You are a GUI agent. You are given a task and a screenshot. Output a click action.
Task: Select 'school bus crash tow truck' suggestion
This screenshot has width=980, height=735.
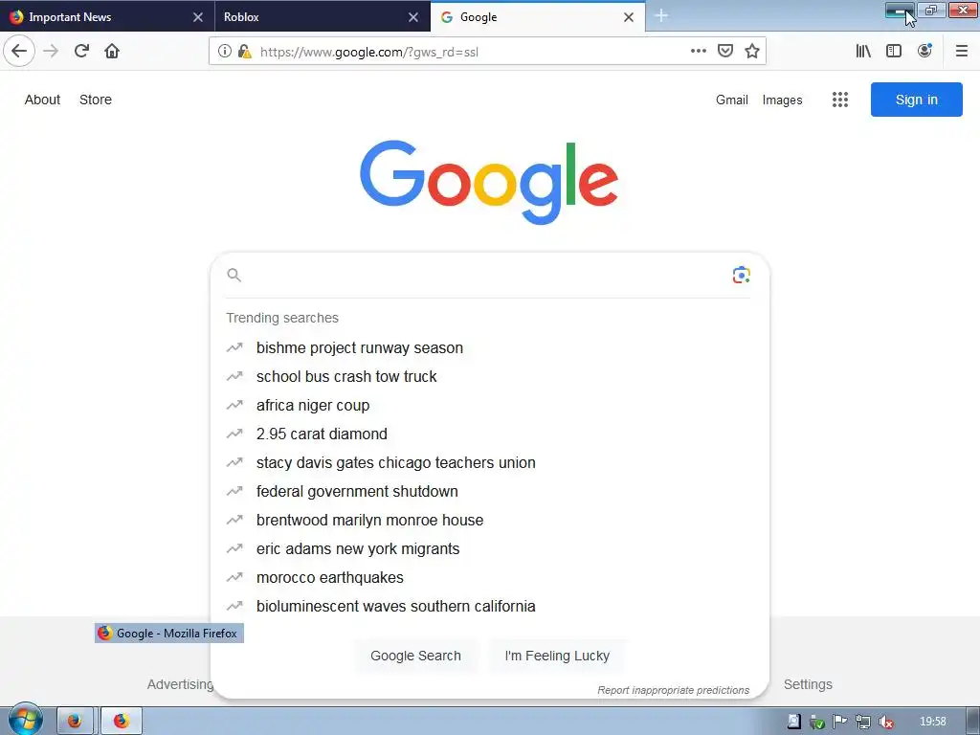pyautogui.click(x=346, y=376)
